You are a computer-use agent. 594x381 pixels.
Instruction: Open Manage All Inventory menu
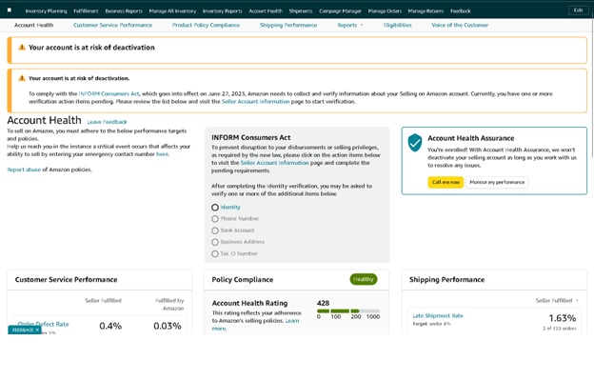pyautogui.click(x=172, y=11)
